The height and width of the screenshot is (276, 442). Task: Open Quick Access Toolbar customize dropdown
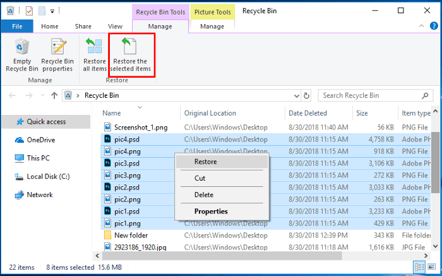(x=52, y=11)
